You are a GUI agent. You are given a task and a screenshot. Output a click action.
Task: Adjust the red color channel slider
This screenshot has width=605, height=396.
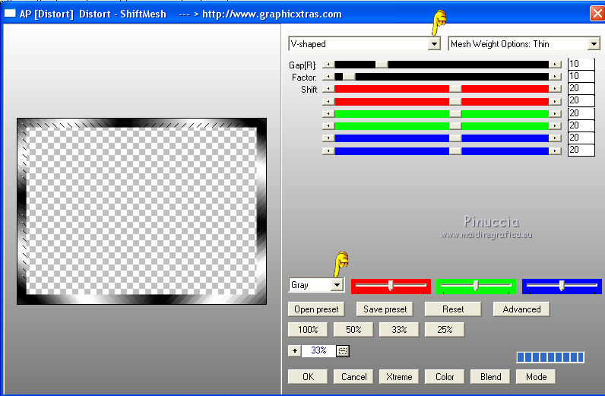click(x=391, y=286)
